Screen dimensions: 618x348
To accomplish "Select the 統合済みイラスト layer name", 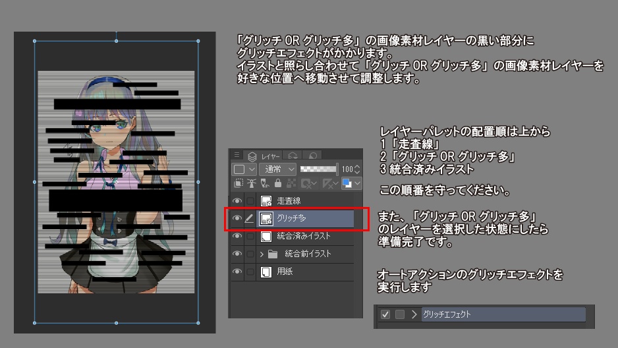I will [304, 236].
